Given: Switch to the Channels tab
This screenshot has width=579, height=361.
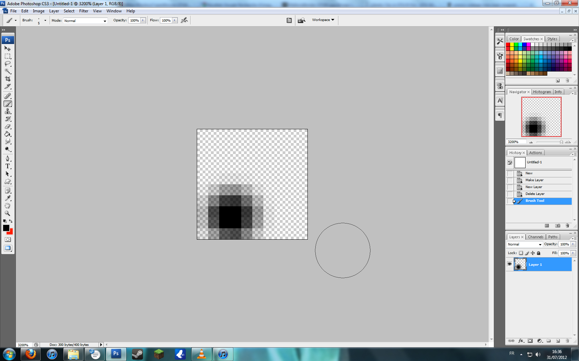Looking at the screenshot, I should coord(535,237).
